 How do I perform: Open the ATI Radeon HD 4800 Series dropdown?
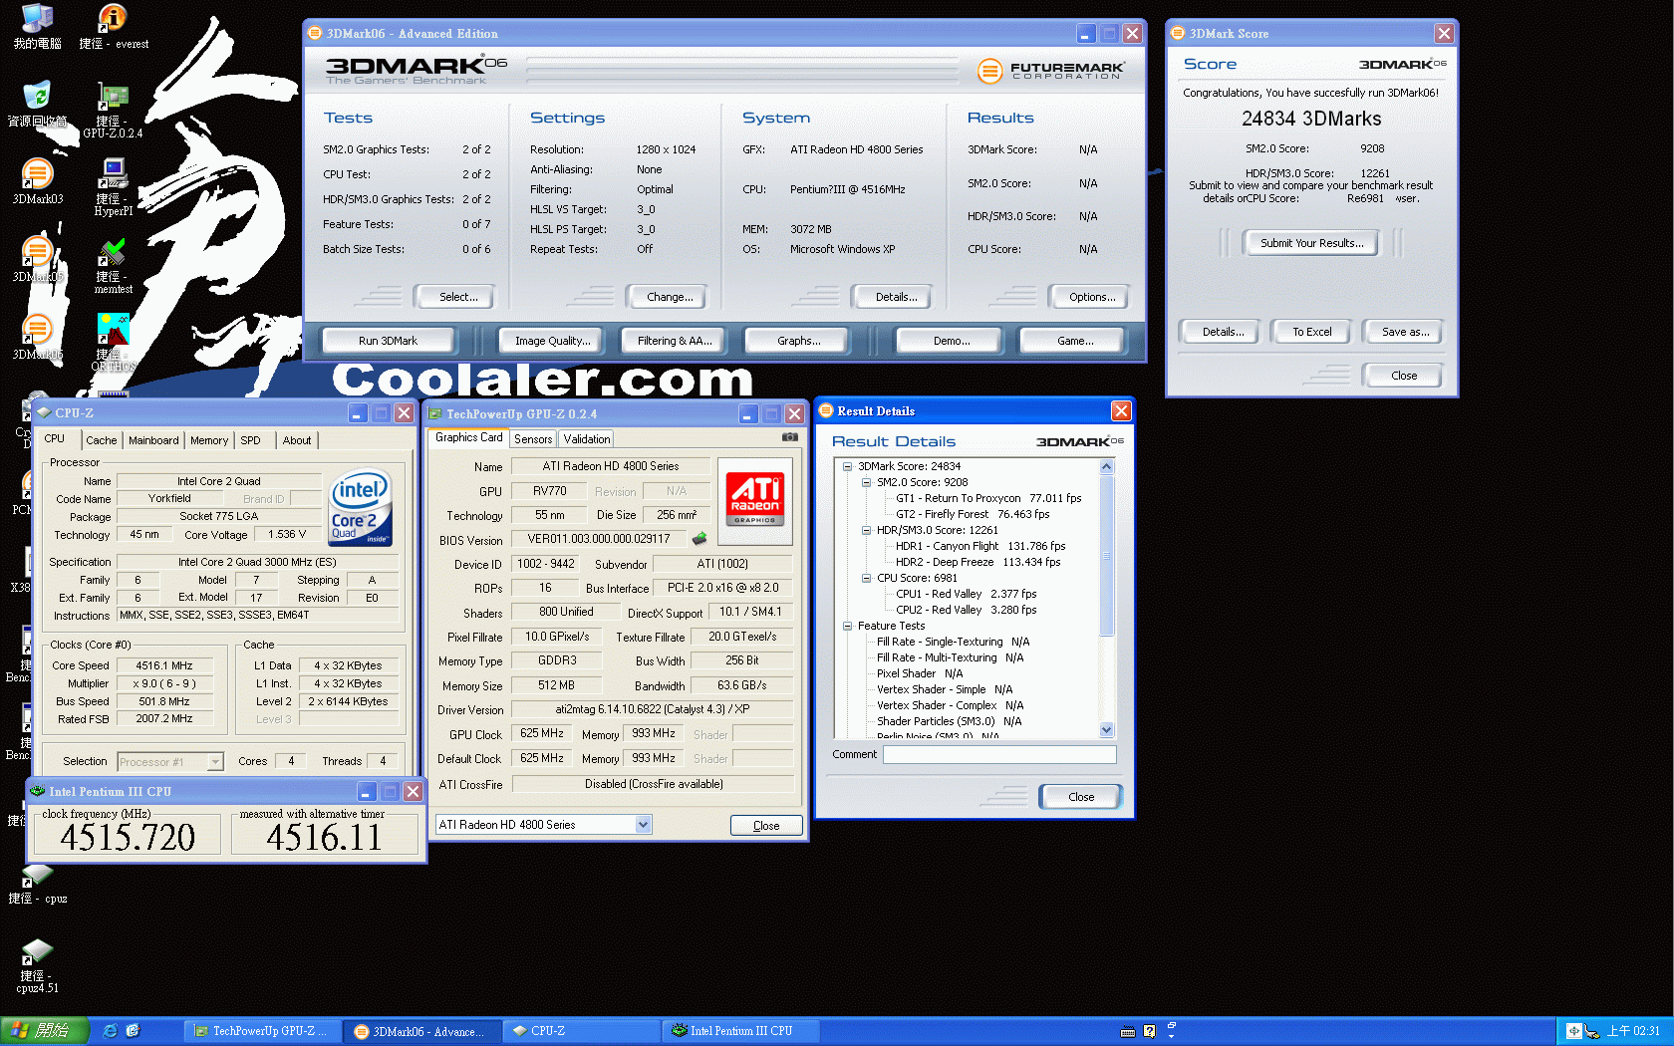644,825
